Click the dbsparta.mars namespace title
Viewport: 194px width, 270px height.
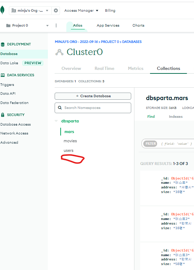pyautogui.click(x=167, y=98)
